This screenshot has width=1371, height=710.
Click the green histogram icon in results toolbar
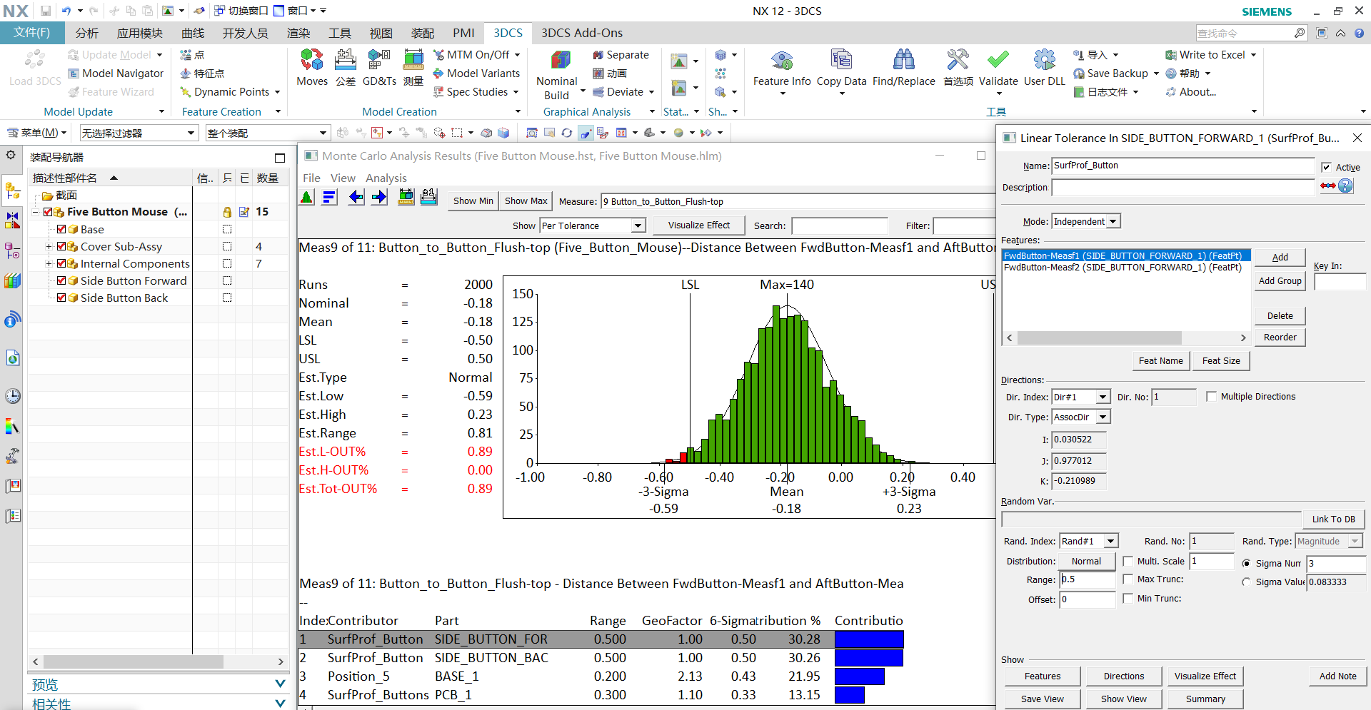(x=307, y=198)
